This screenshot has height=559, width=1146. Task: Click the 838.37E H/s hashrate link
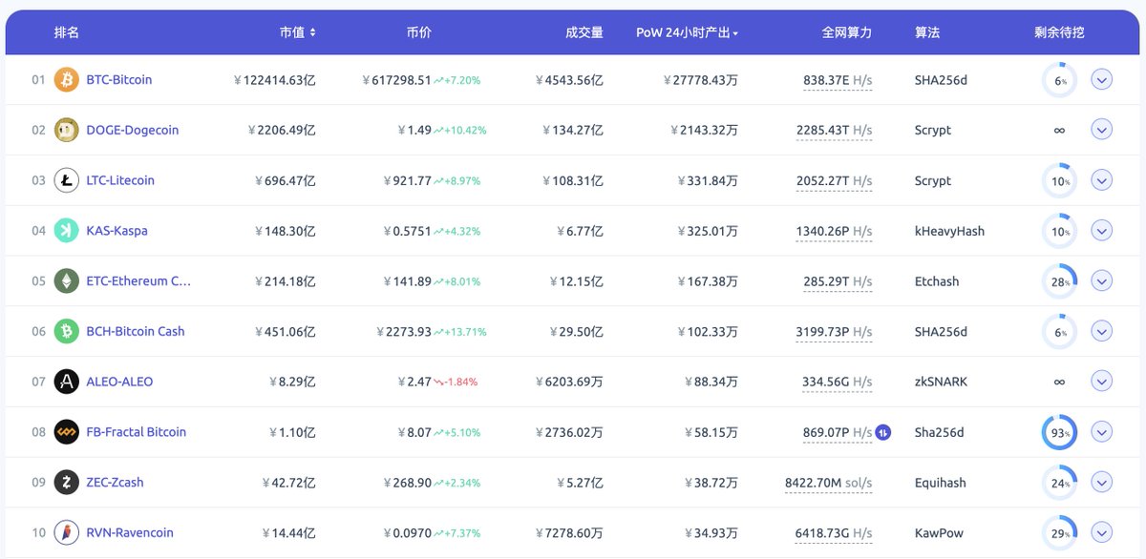coord(834,79)
